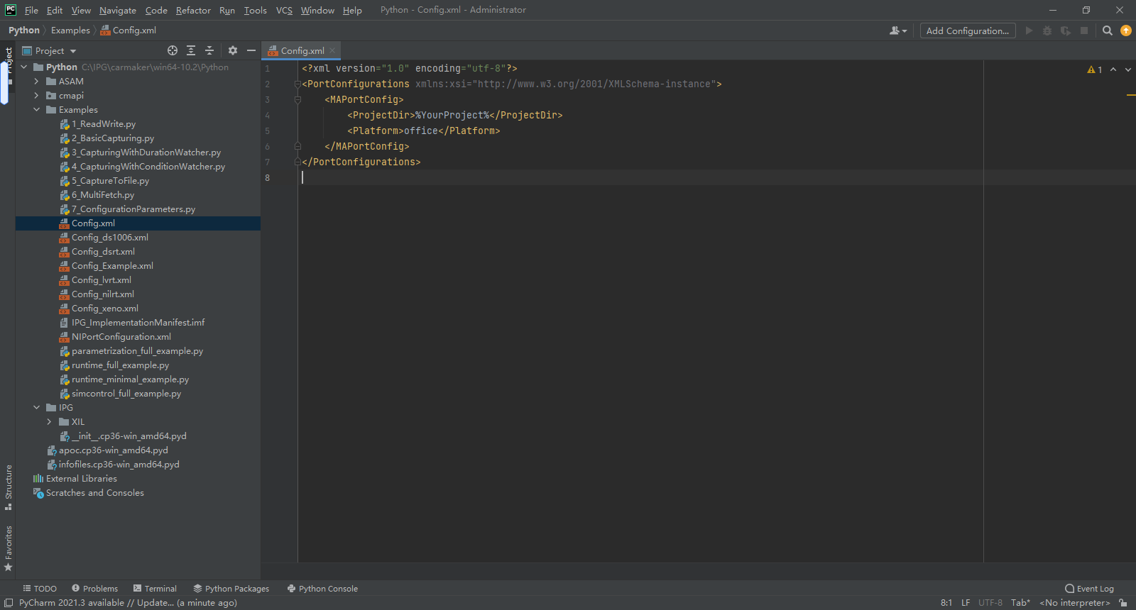Open the Navigate menu
Screen dimensions: 1136x610
click(118, 10)
